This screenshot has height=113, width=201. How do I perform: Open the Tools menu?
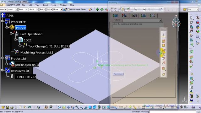click(54, 5)
